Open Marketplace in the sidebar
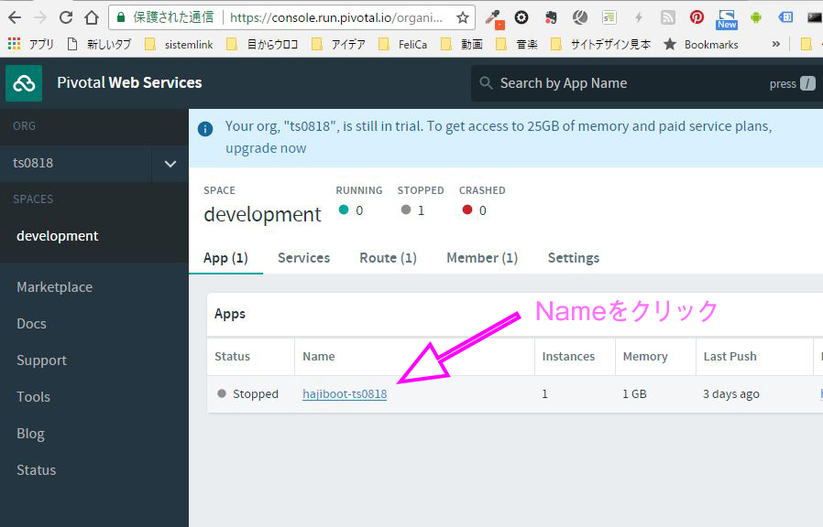This screenshot has height=527, width=823. (55, 287)
